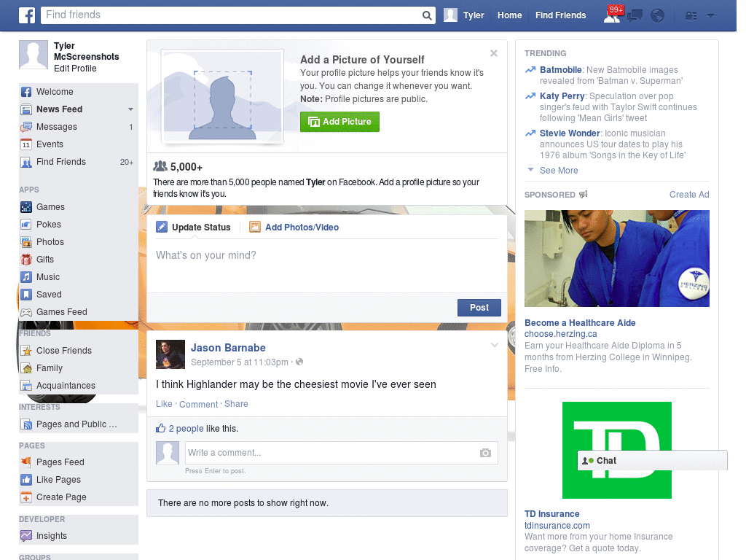Open the account dropdown arrow in top bar

(x=711, y=16)
